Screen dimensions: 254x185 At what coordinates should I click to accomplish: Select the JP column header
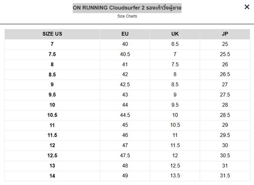[225, 34]
